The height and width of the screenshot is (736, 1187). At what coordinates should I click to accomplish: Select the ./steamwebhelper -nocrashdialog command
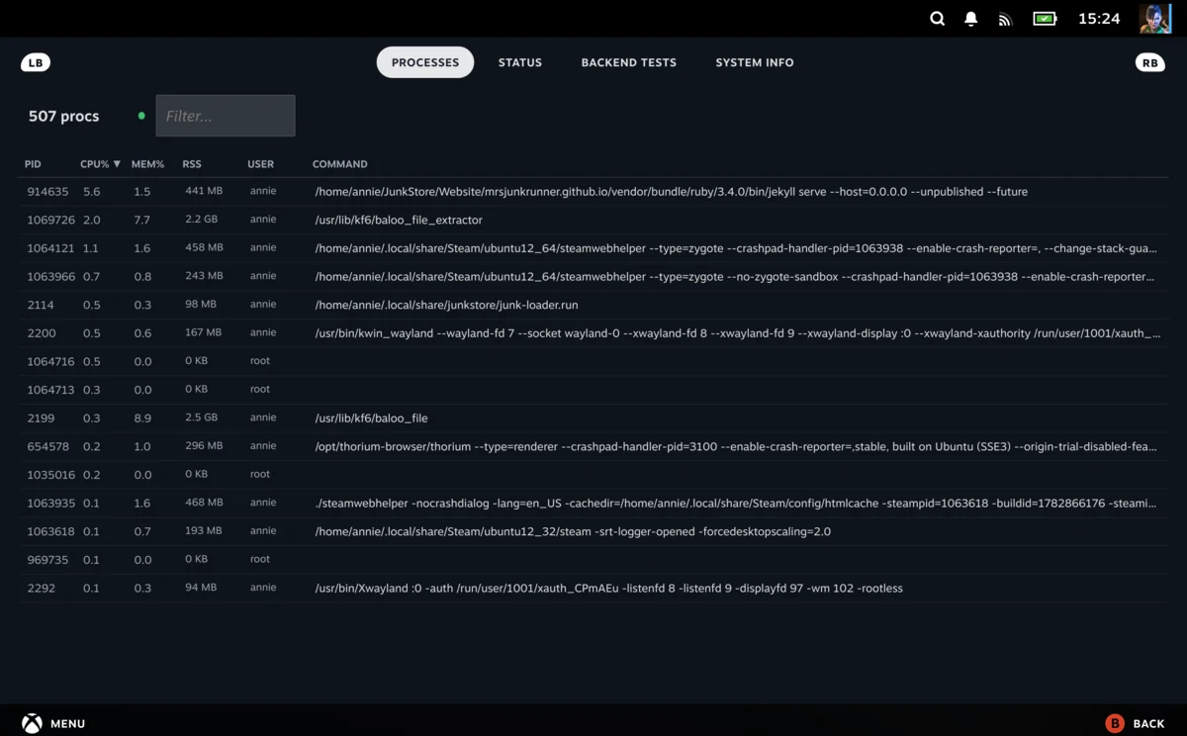[x=735, y=504]
